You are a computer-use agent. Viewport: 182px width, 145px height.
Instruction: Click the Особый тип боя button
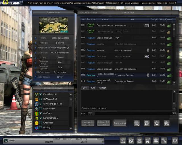tap(104, 123)
